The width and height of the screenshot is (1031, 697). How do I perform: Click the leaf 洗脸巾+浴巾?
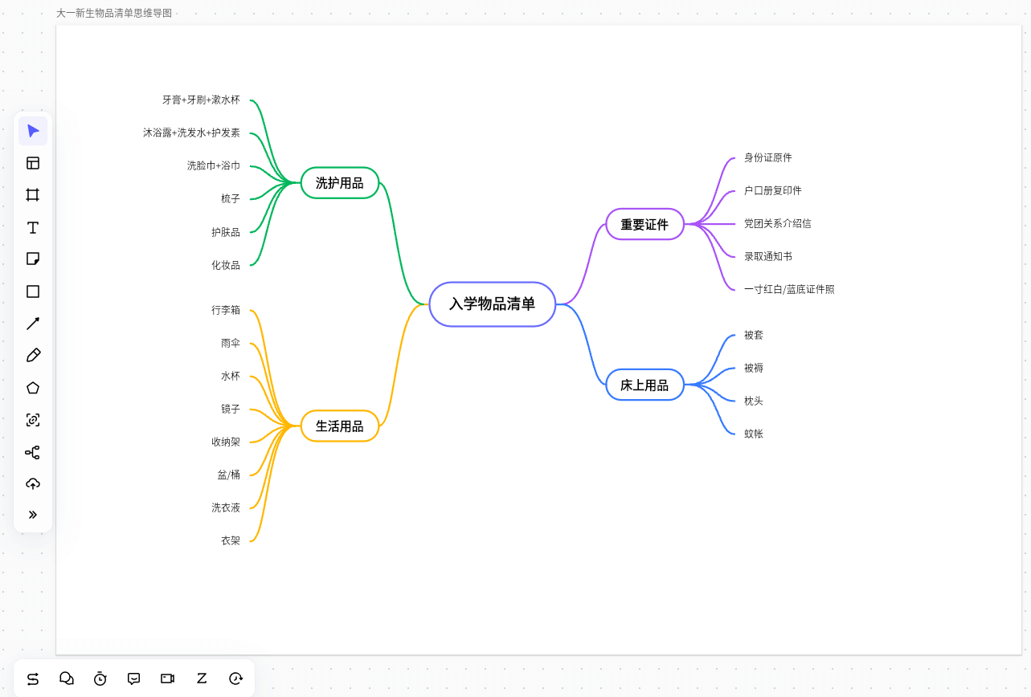point(214,165)
